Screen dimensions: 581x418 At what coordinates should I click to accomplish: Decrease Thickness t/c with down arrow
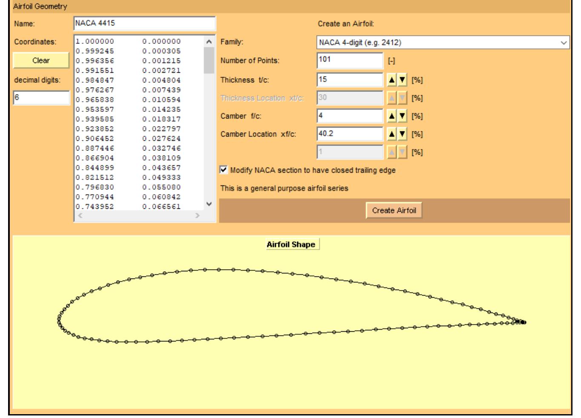(402, 80)
